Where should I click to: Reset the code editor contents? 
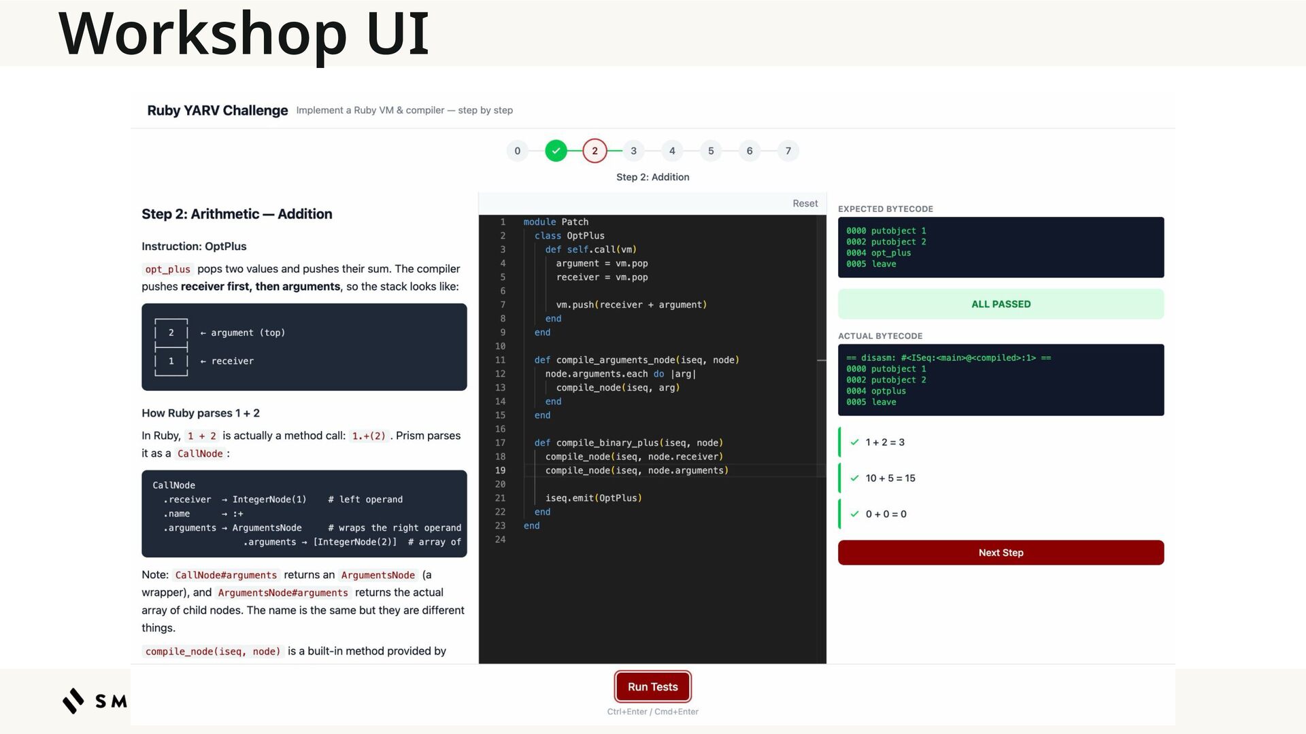[x=805, y=203]
